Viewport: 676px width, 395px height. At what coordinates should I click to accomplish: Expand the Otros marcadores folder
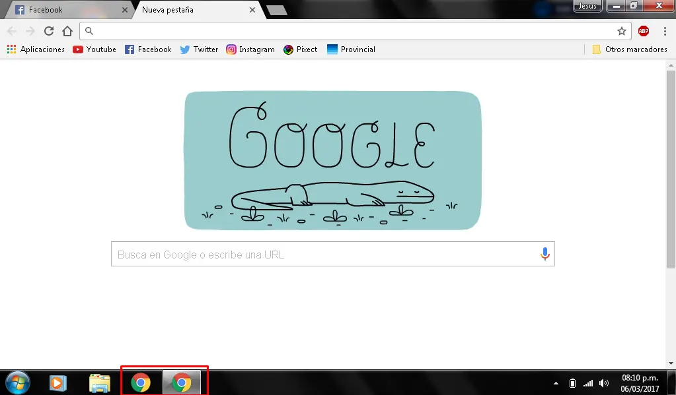(630, 49)
